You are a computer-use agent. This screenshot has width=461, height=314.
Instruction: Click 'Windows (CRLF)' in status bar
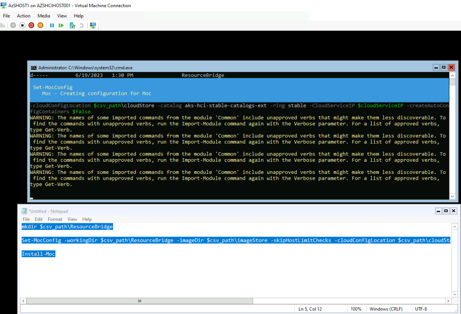click(386, 309)
